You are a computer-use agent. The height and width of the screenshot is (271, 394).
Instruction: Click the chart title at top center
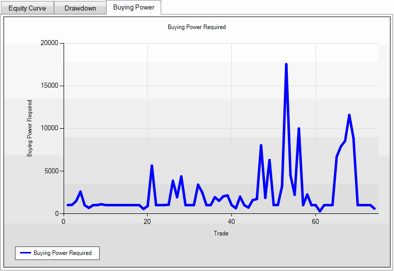(197, 27)
